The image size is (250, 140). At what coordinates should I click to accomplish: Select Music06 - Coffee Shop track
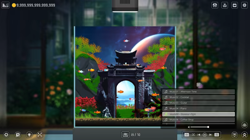198,119
